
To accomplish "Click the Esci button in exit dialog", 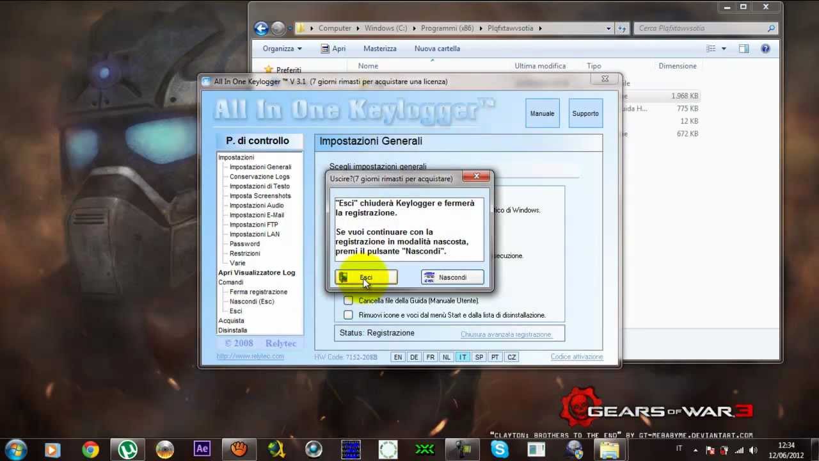I will coord(366,277).
